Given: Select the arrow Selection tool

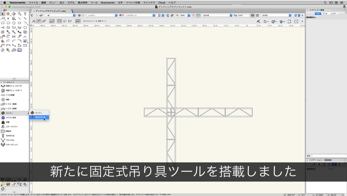Looking at the screenshot, I should pyautogui.click(x=3, y=14).
